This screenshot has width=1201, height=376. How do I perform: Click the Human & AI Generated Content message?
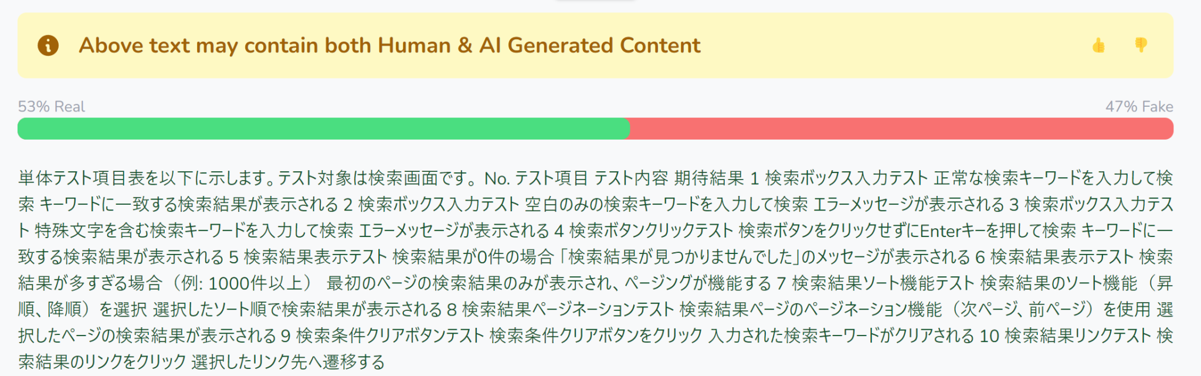(x=390, y=45)
